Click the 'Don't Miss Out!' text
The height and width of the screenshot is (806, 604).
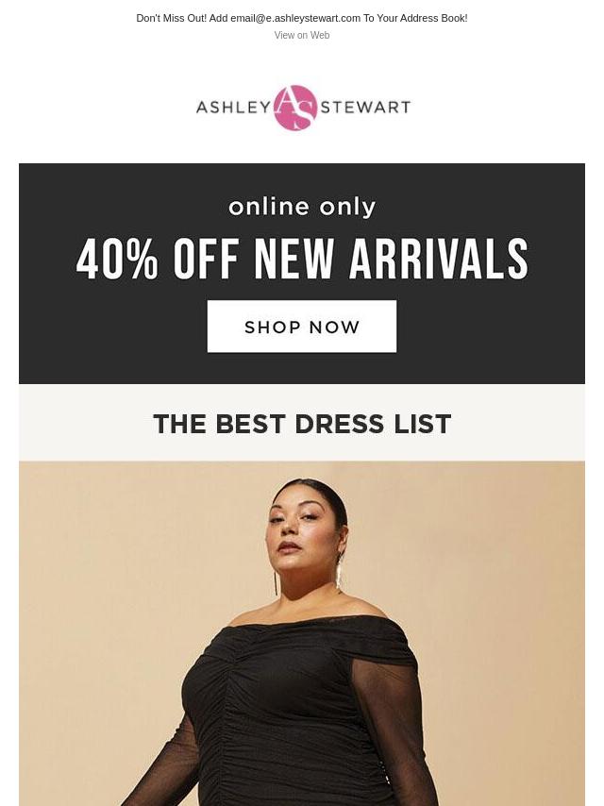pyautogui.click(x=171, y=18)
